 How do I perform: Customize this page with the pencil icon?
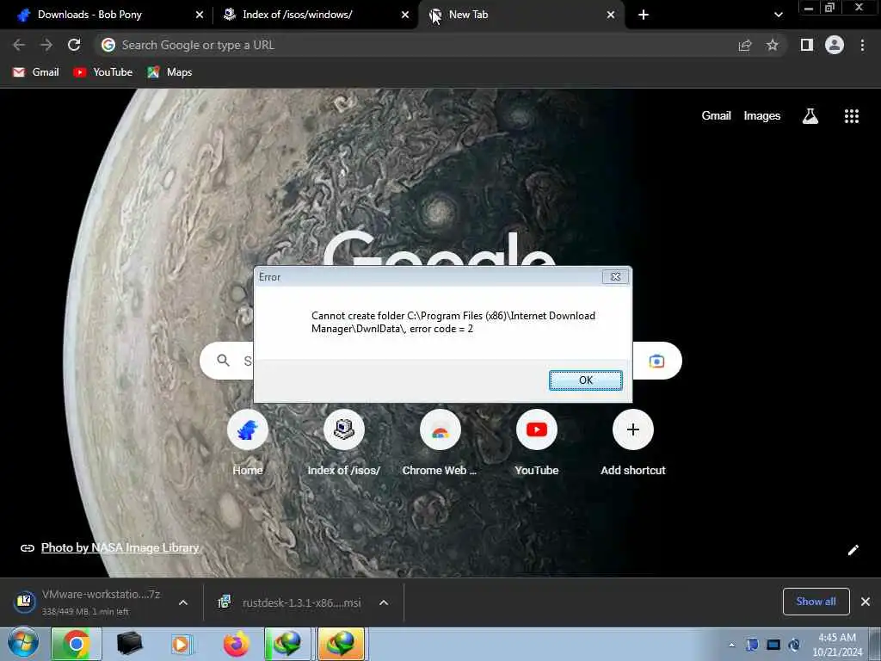pos(853,550)
